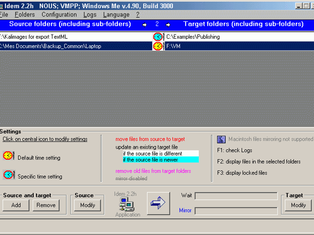Image resolution: width=314 pixels, height=235 pixels.
Task: Click the 'Source folders (including sub-folders)' header
Action: point(70,24)
